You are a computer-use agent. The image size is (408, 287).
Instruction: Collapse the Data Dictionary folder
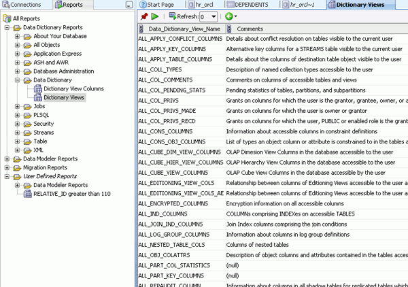click(x=17, y=80)
